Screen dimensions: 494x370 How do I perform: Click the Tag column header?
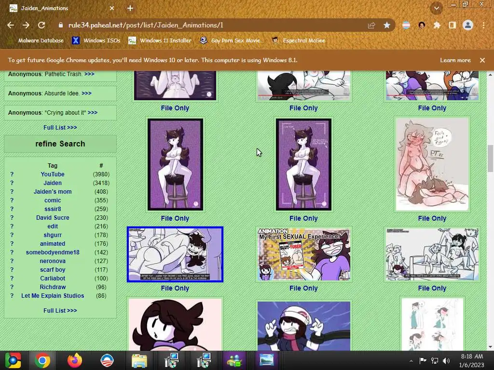click(x=53, y=166)
